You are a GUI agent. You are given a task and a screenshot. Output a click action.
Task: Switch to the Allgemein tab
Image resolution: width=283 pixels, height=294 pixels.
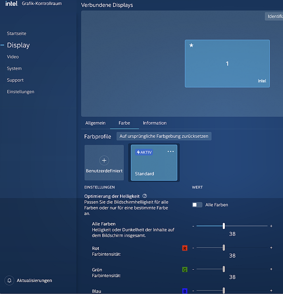(95, 123)
